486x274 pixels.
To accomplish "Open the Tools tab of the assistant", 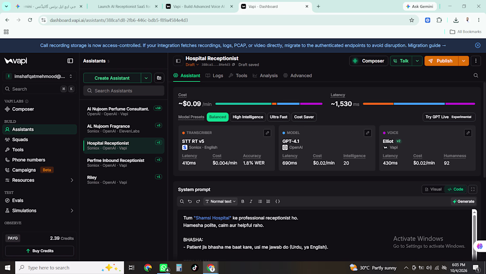I will [x=238, y=76].
